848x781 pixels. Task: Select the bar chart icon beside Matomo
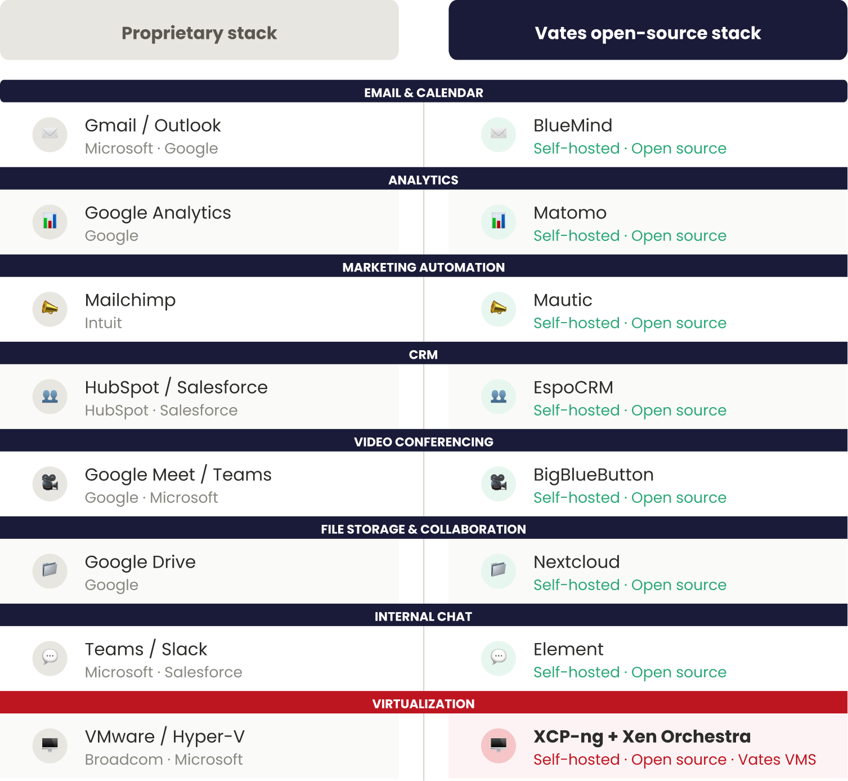(x=499, y=222)
